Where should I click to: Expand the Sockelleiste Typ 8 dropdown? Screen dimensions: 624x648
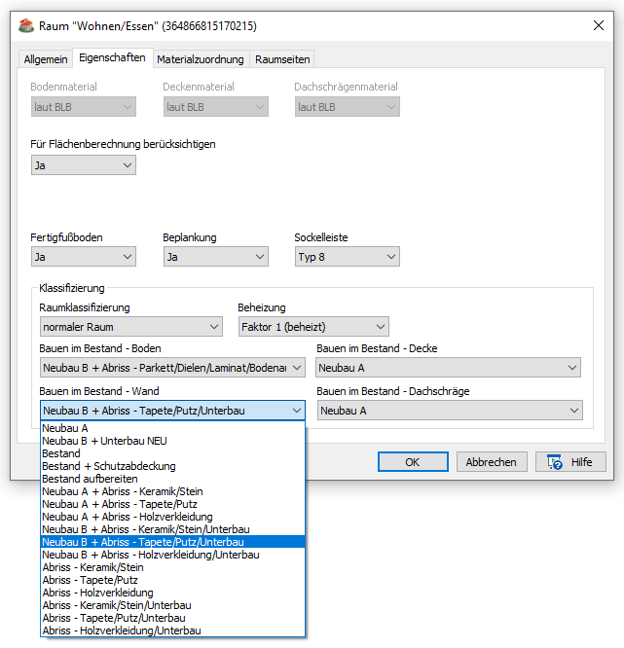click(347, 257)
